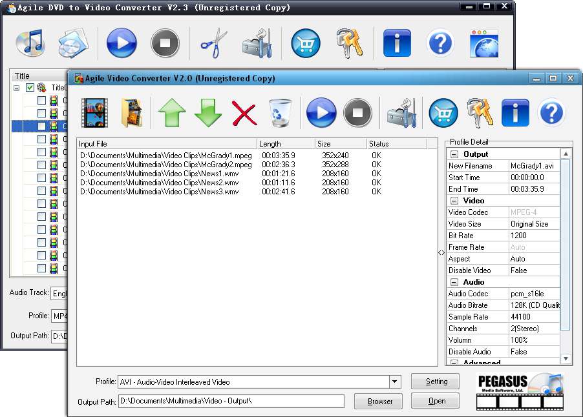This screenshot has width=583, height=417.
Task: Start conversion in DVD to Video Converter
Action: (122, 43)
